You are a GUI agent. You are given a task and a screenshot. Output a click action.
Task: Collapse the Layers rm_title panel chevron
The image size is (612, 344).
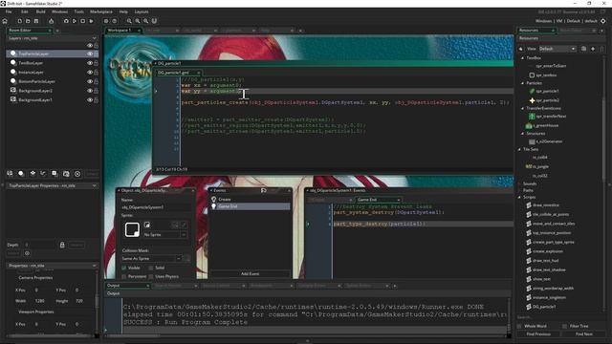94,38
